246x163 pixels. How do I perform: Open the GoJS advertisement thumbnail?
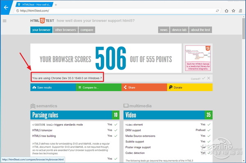point(198,58)
